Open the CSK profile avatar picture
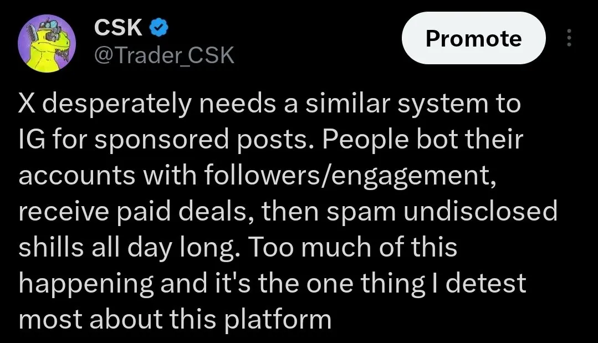Screen dimensions: 598x343 (47, 44)
